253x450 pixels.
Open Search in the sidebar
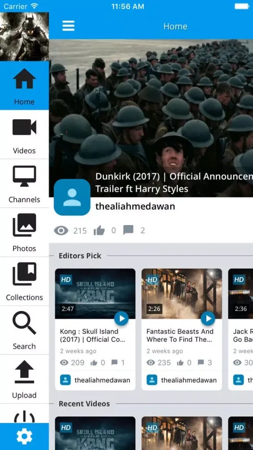[24, 330]
